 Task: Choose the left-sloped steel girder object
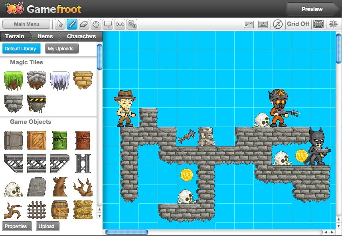(x=14, y=163)
